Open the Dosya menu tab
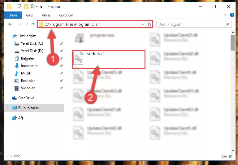The image size is (238, 165). 13,15
